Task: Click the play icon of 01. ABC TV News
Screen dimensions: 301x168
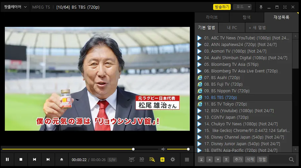Action: click(x=200, y=38)
